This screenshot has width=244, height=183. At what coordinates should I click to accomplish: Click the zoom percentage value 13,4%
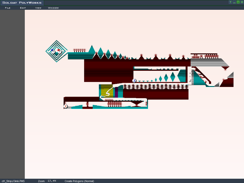[x=52, y=181]
